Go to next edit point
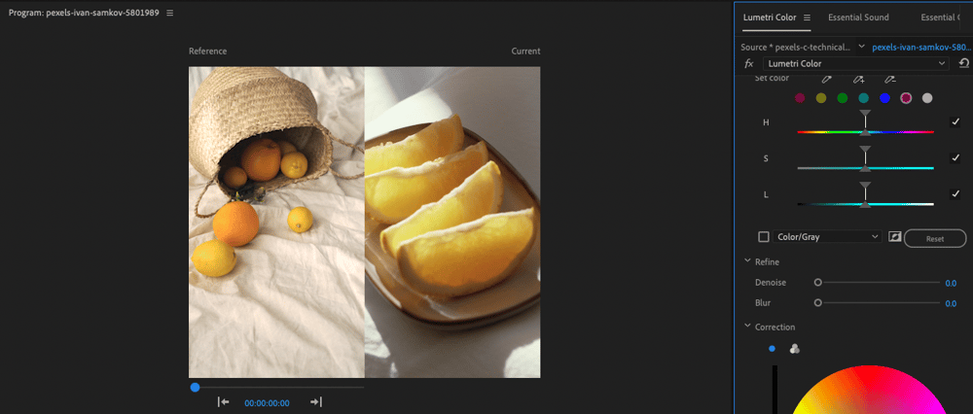The width and height of the screenshot is (973, 414). (316, 402)
